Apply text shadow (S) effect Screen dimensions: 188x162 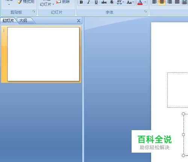(x=111, y=2)
